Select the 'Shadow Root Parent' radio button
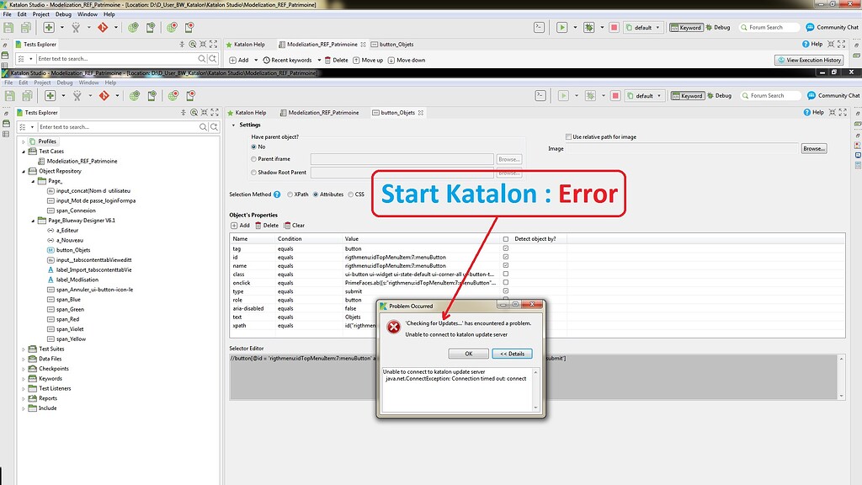Viewport: 862px width, 485px height. click(253, 172)
